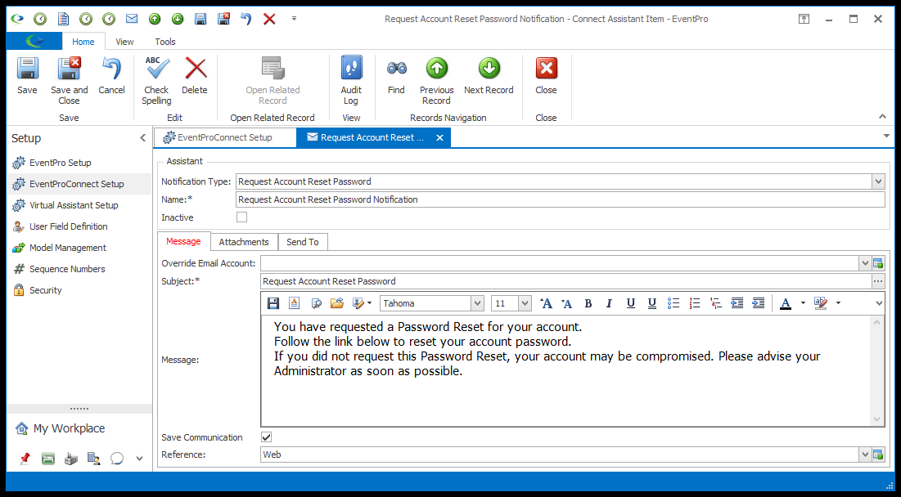Toggle single underline formatting
Image resolution: width=901 pixels, height=497 pixels.
coord(630,303)
